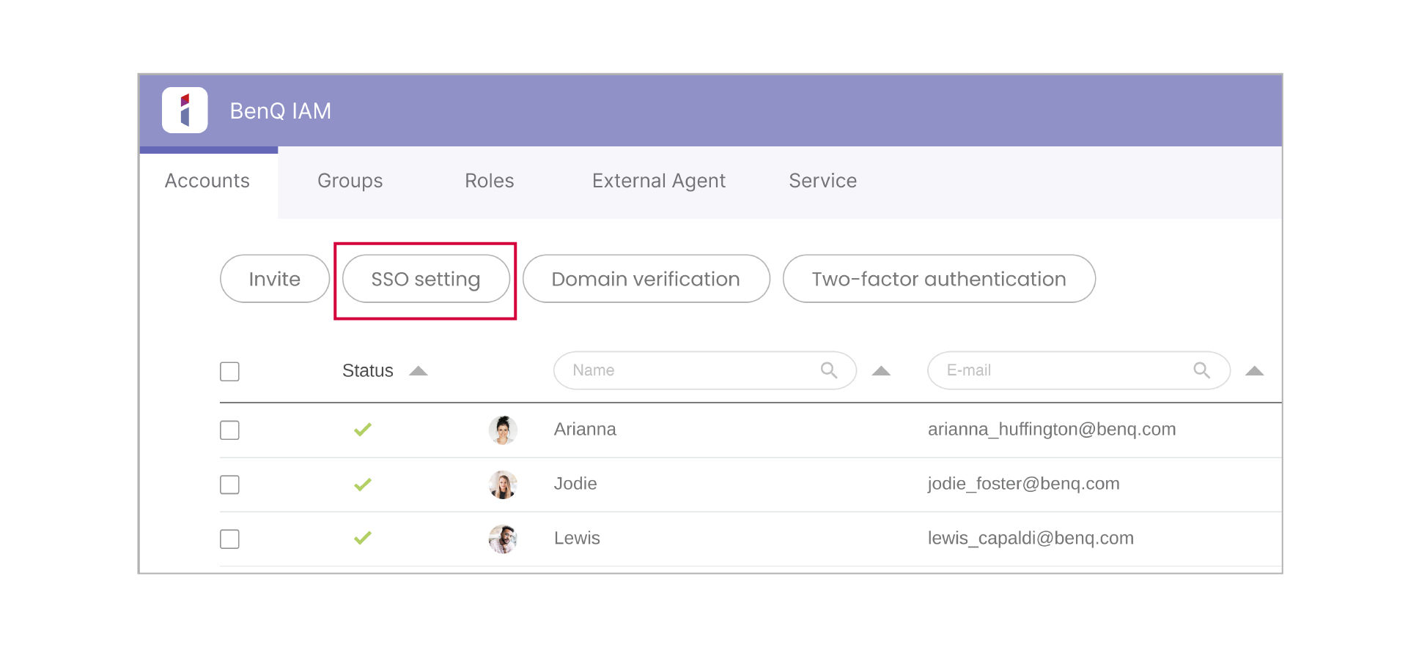
Task: Check the box next to Jodie's account
Action: 229,485
